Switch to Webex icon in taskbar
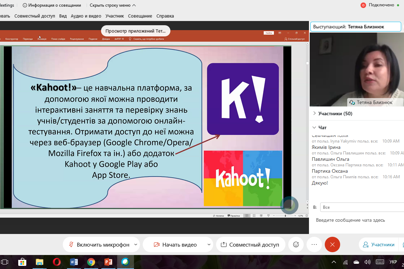This screenshot has width=404, height=269. point(125,262)
